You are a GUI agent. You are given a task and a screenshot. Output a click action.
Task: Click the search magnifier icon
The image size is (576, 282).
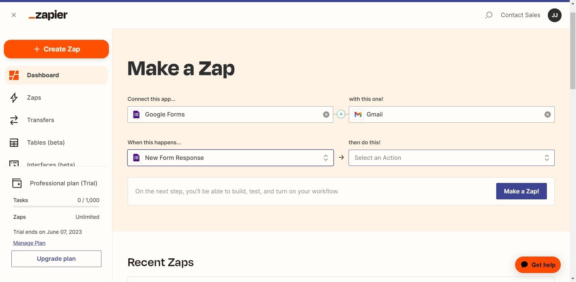tap(489, 15)
